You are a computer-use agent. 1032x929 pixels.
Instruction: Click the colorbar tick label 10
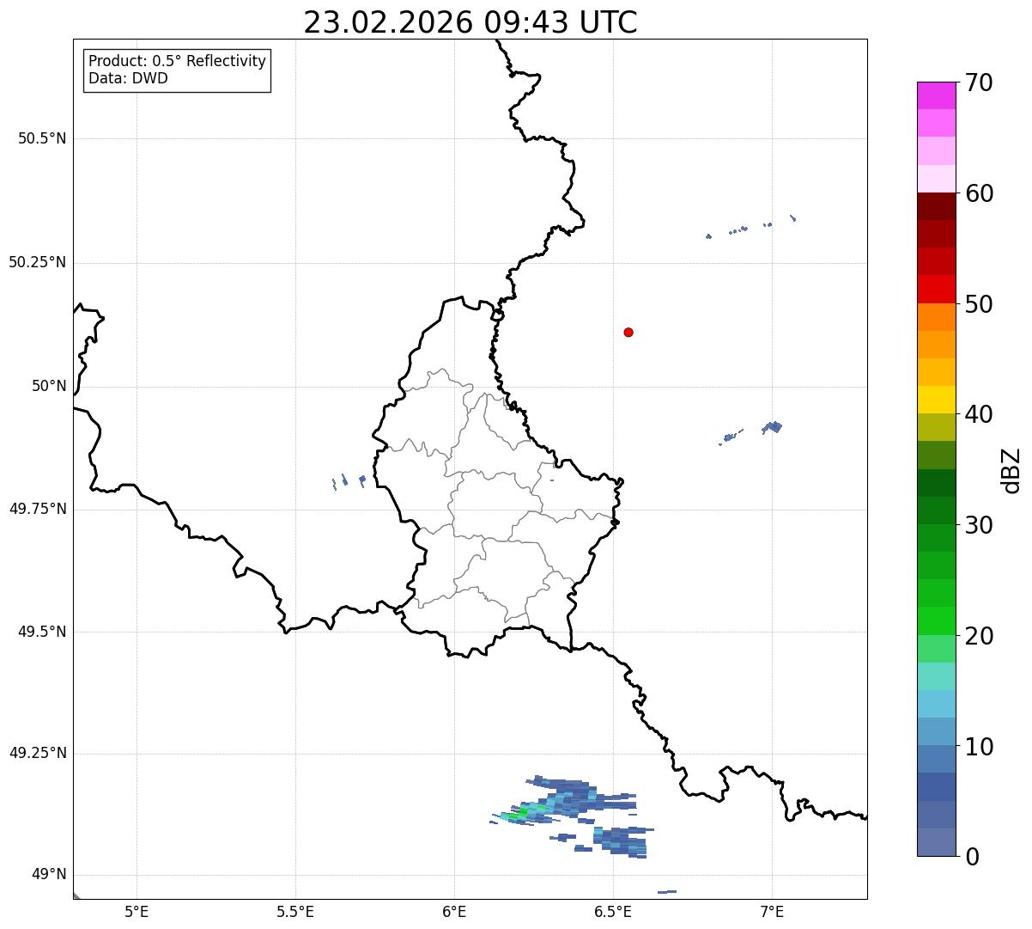(979, 747)
